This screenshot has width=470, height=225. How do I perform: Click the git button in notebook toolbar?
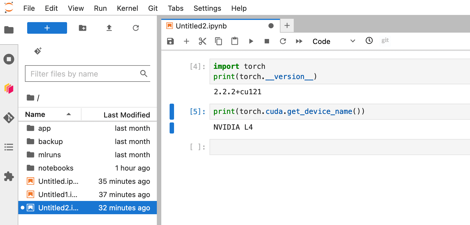click(385, 41)
